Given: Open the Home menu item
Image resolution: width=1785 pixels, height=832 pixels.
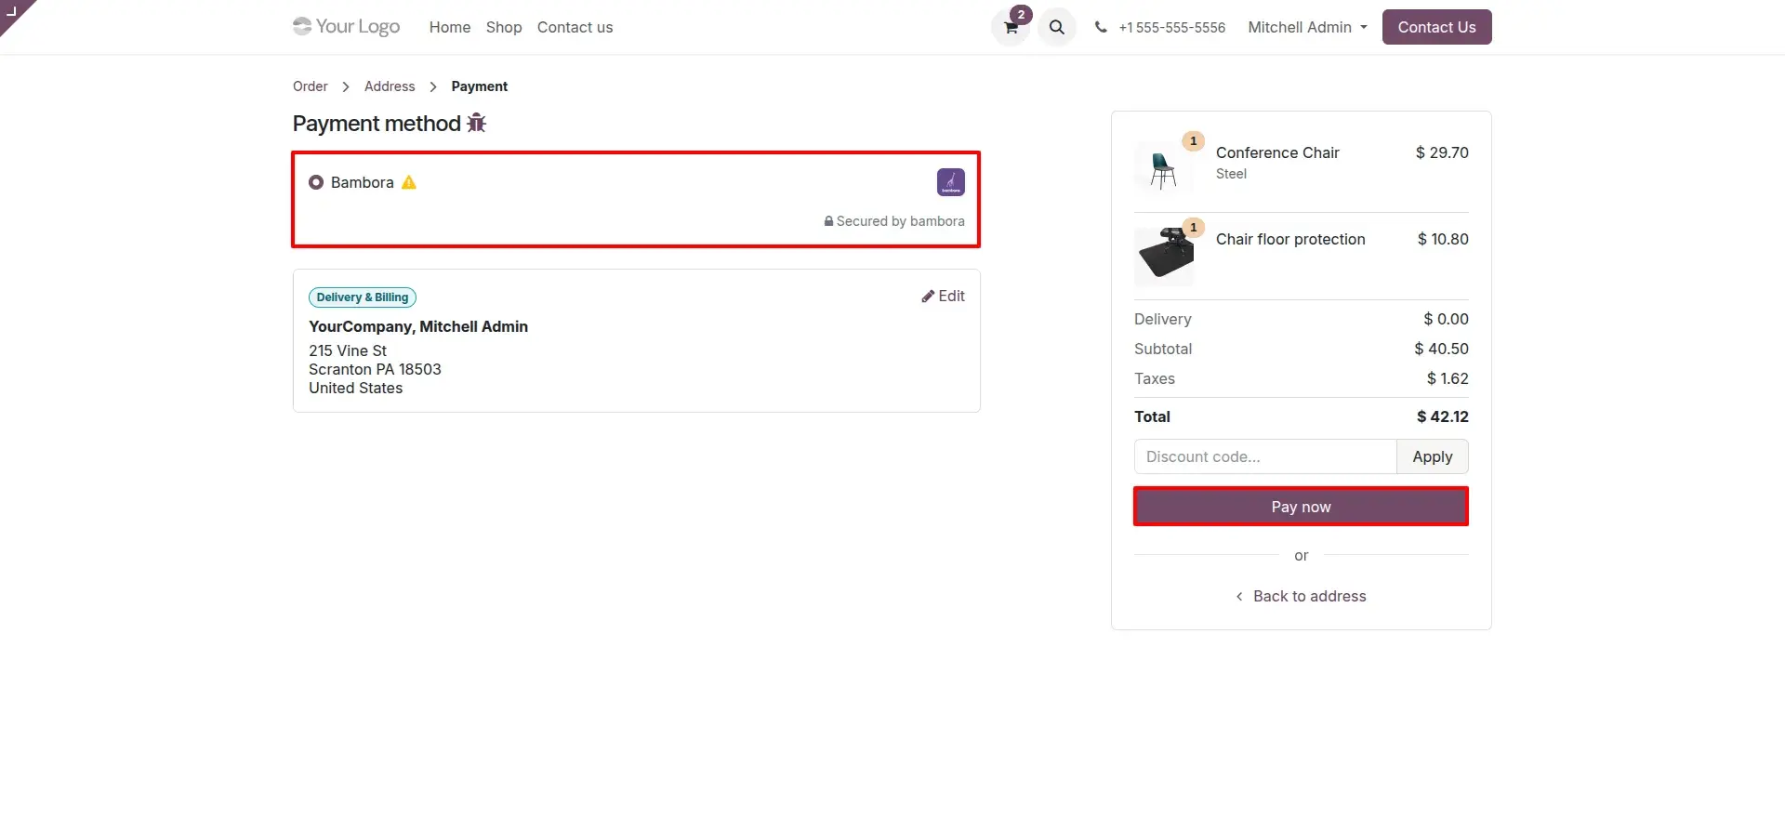Looking at the screenshot, I should pos(450,27).
